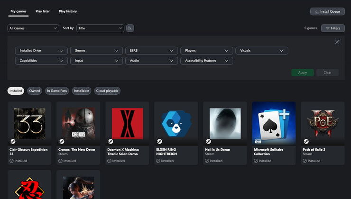The width and height of the screenshot is (351, 199).
Task: Toggle the Owned filter chip
Action: pos(35,91)
